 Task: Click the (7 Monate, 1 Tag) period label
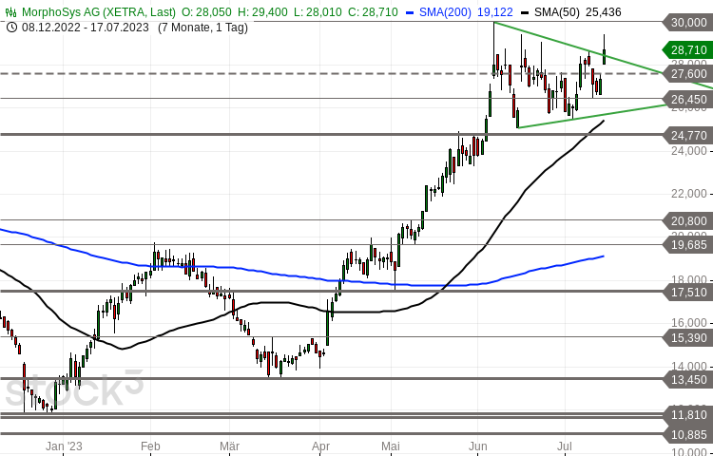(x=202, y=28)
